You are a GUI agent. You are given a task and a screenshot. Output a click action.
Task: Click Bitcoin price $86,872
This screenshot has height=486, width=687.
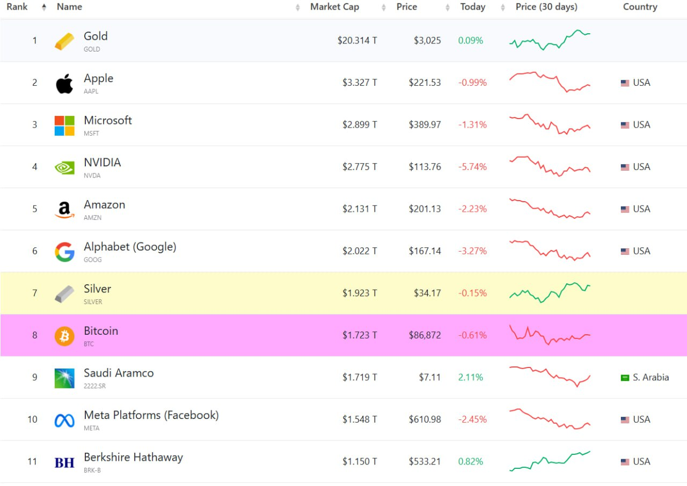[425, 335]
